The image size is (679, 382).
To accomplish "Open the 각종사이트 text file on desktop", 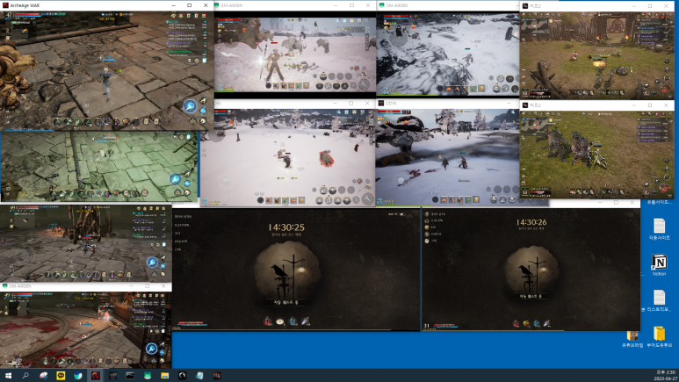I will (x=659, y=229).
